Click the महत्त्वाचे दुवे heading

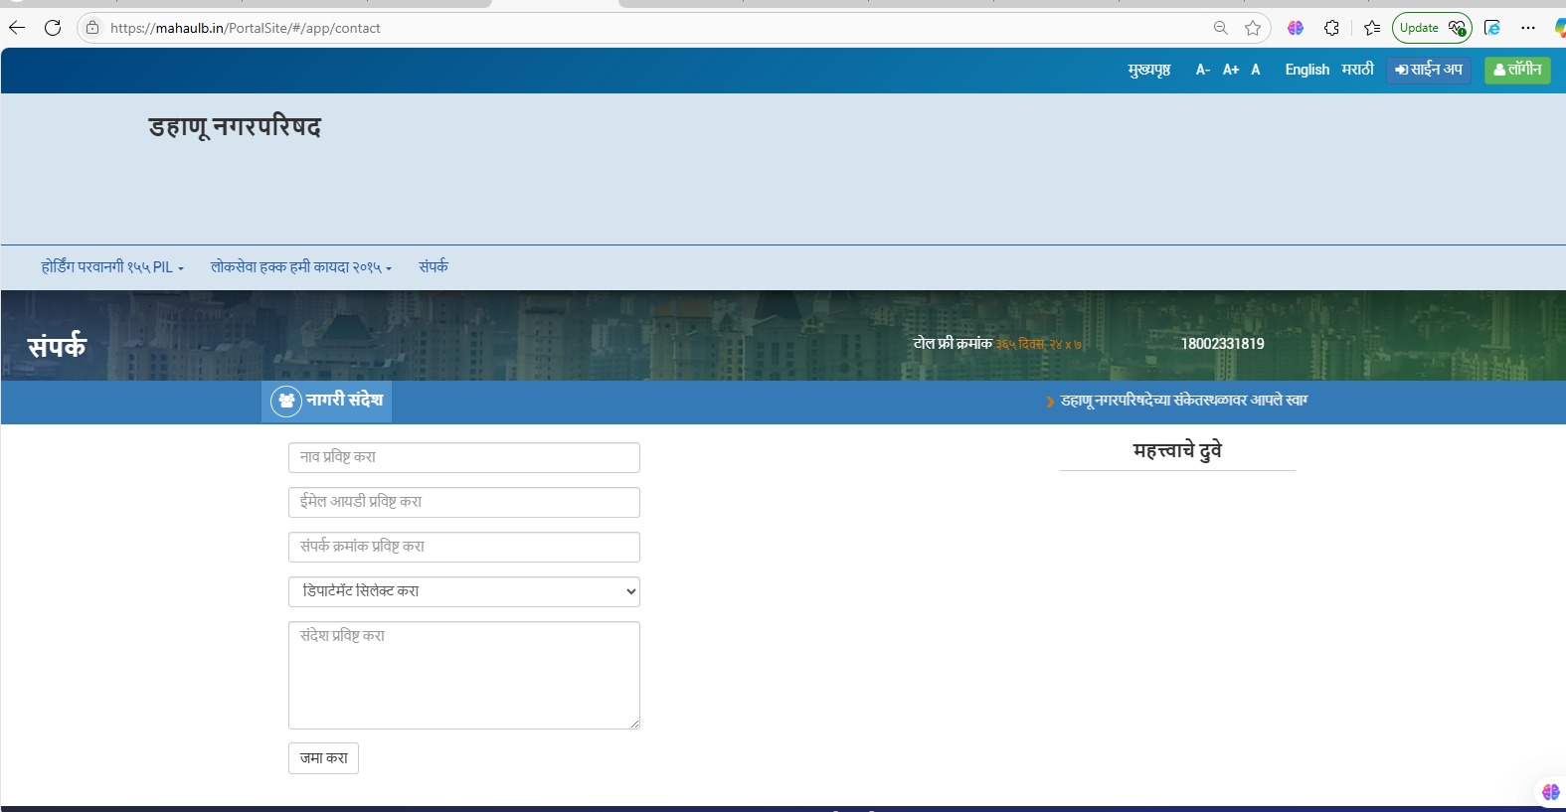pos(1177,450)
